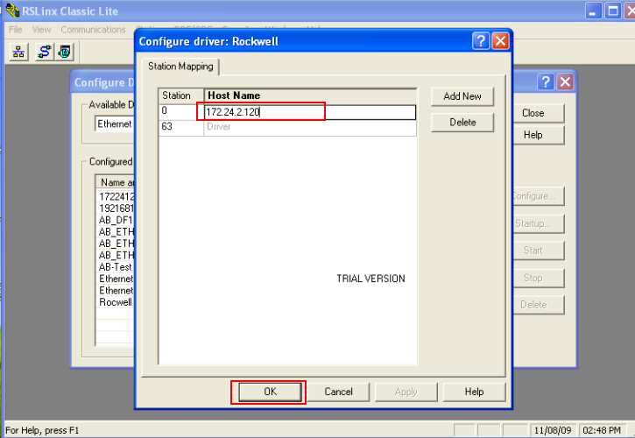Click the help question mark in Configure Drivers window

546,81
